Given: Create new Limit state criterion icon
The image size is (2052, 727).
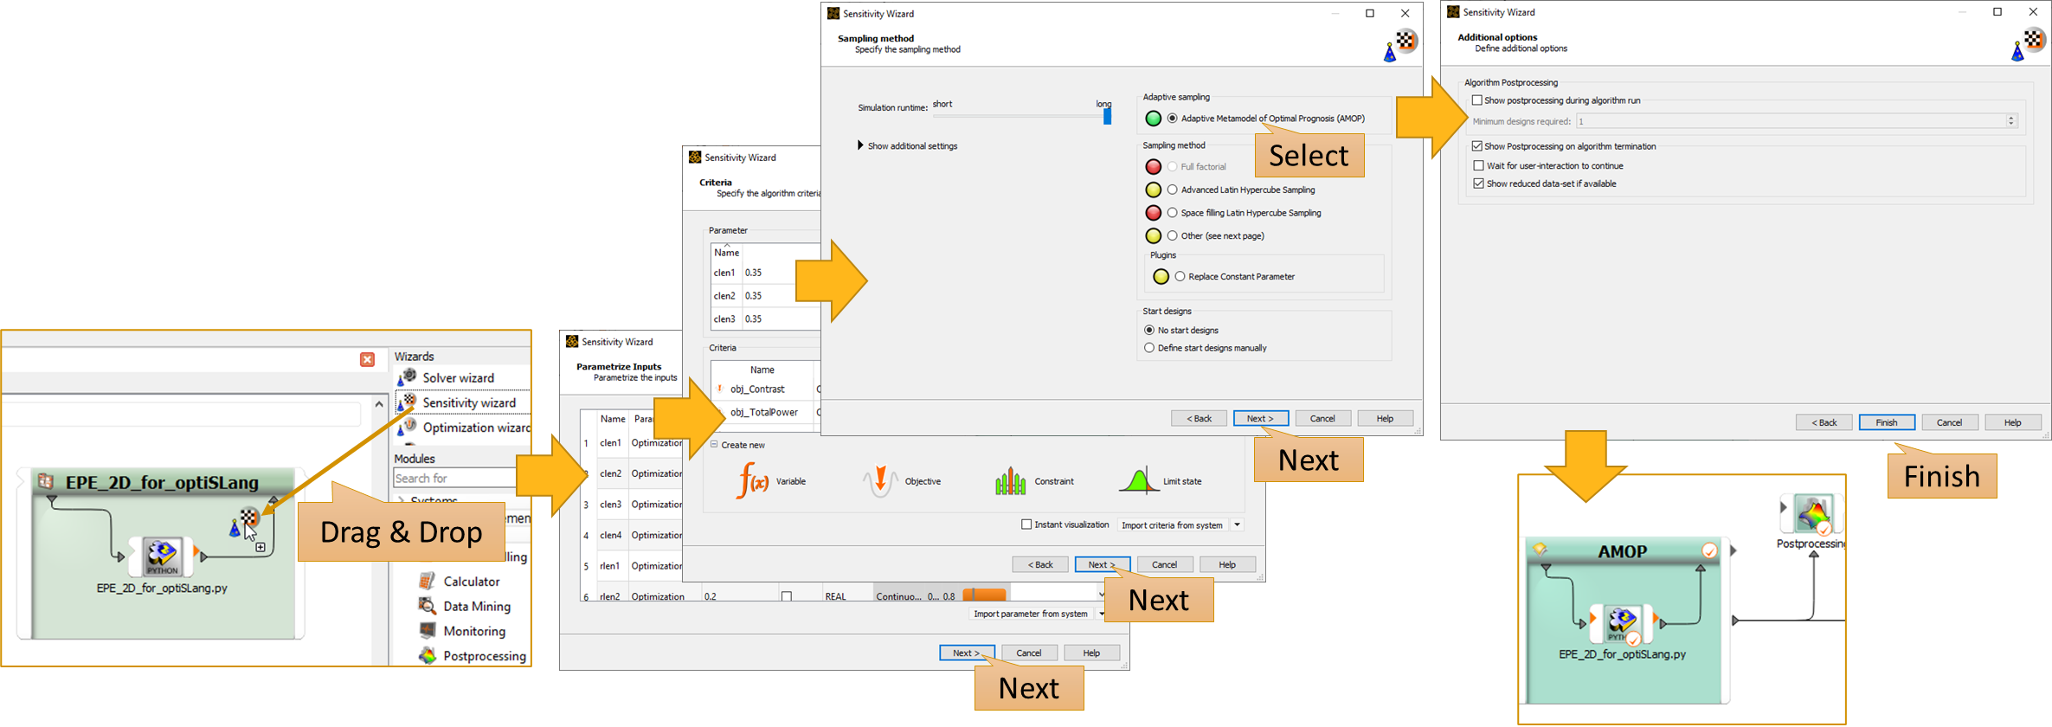Looking at the screenshot, I should point(1139,480).
